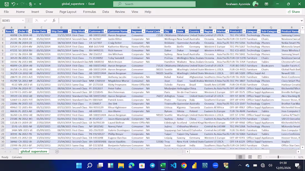The height and width of the screenshot is (171, 305).
Task: Open the Row ID filter dropdown
Action: tap(16, 31)
